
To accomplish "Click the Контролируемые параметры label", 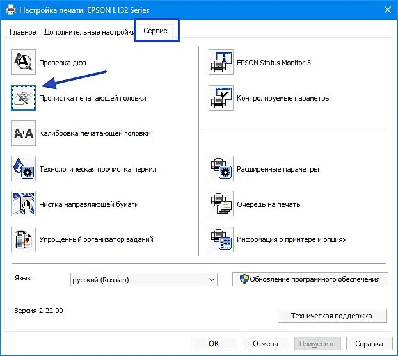I will point(283,98).
